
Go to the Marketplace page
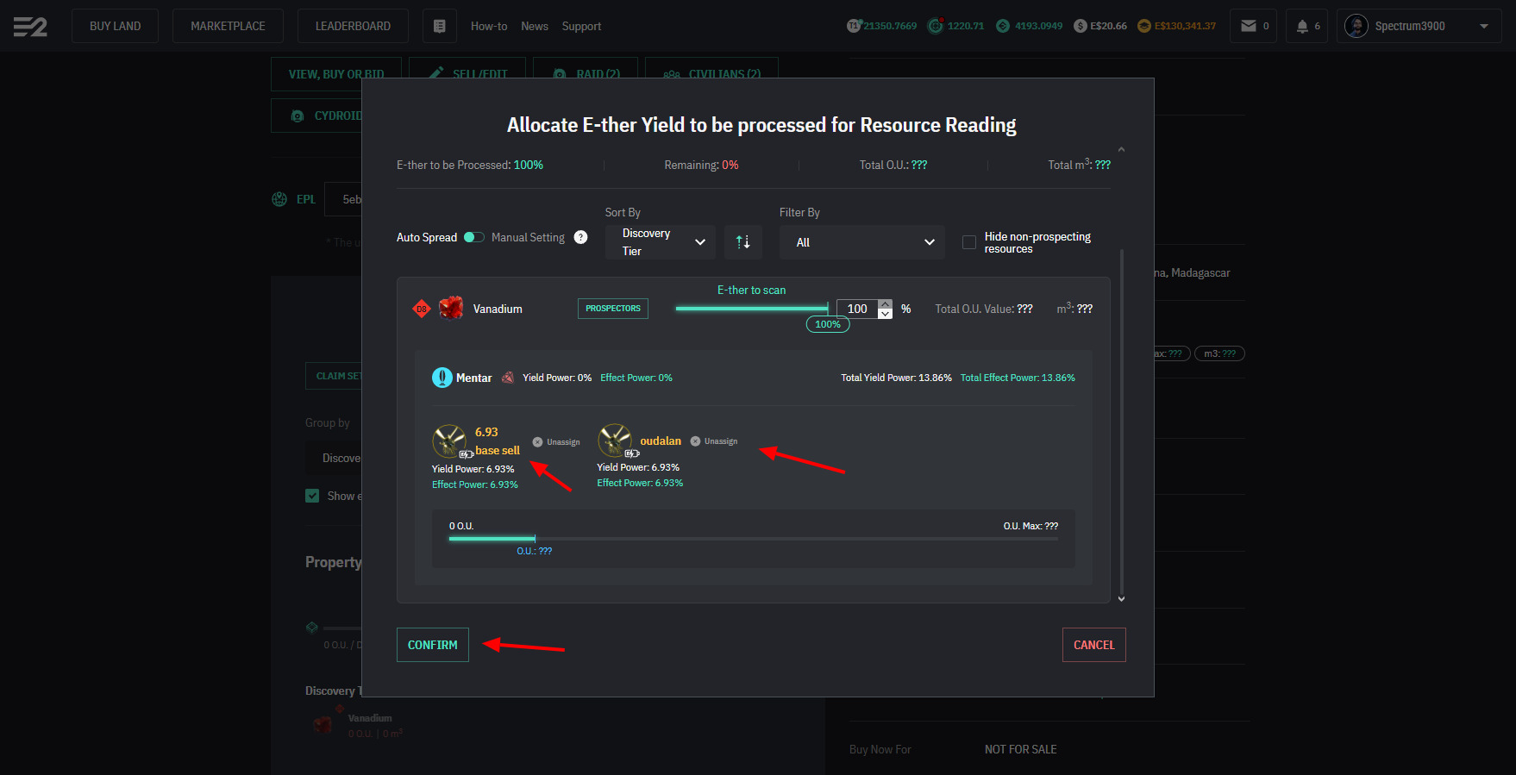228,26
